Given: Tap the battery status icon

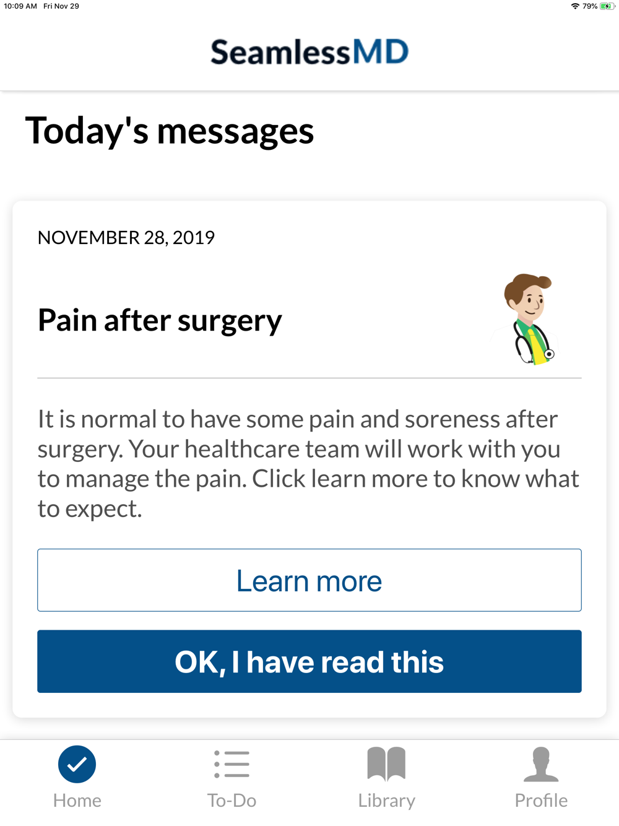Looking at the screenshot, I should [607, 6].
